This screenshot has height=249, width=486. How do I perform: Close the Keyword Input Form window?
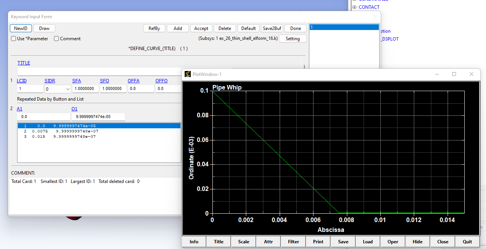(x=375, y=17)
